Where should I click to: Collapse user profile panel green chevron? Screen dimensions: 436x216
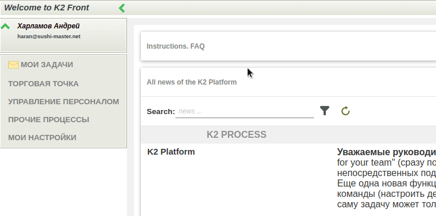coord(5,27)
